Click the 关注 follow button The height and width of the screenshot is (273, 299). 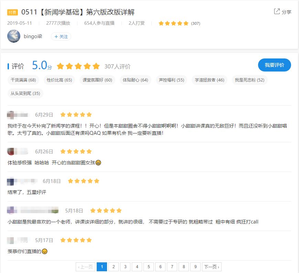pyautogui.click(x=61, y=36)
